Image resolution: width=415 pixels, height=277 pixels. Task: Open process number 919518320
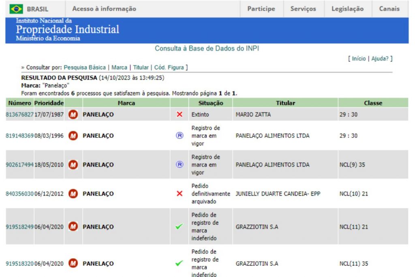point(19,264)
